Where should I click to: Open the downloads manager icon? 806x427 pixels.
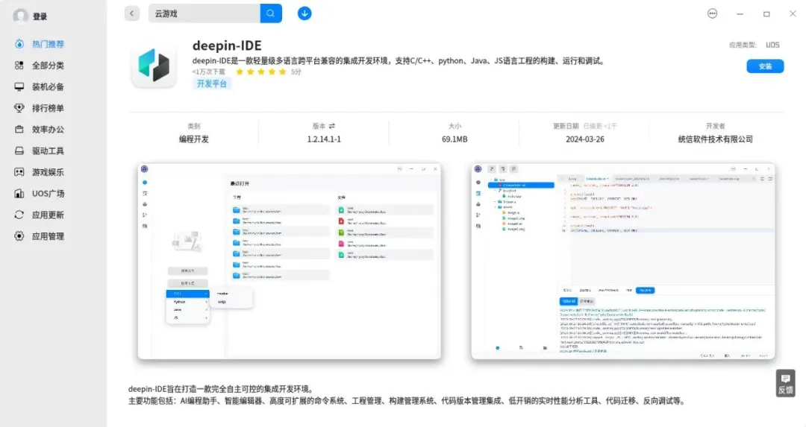point(304,13)
